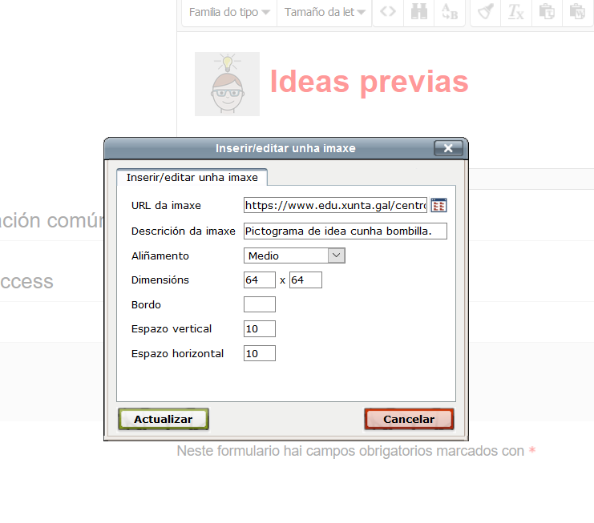Select the Inserir/editar unha imaxe tab

(192, 177)
